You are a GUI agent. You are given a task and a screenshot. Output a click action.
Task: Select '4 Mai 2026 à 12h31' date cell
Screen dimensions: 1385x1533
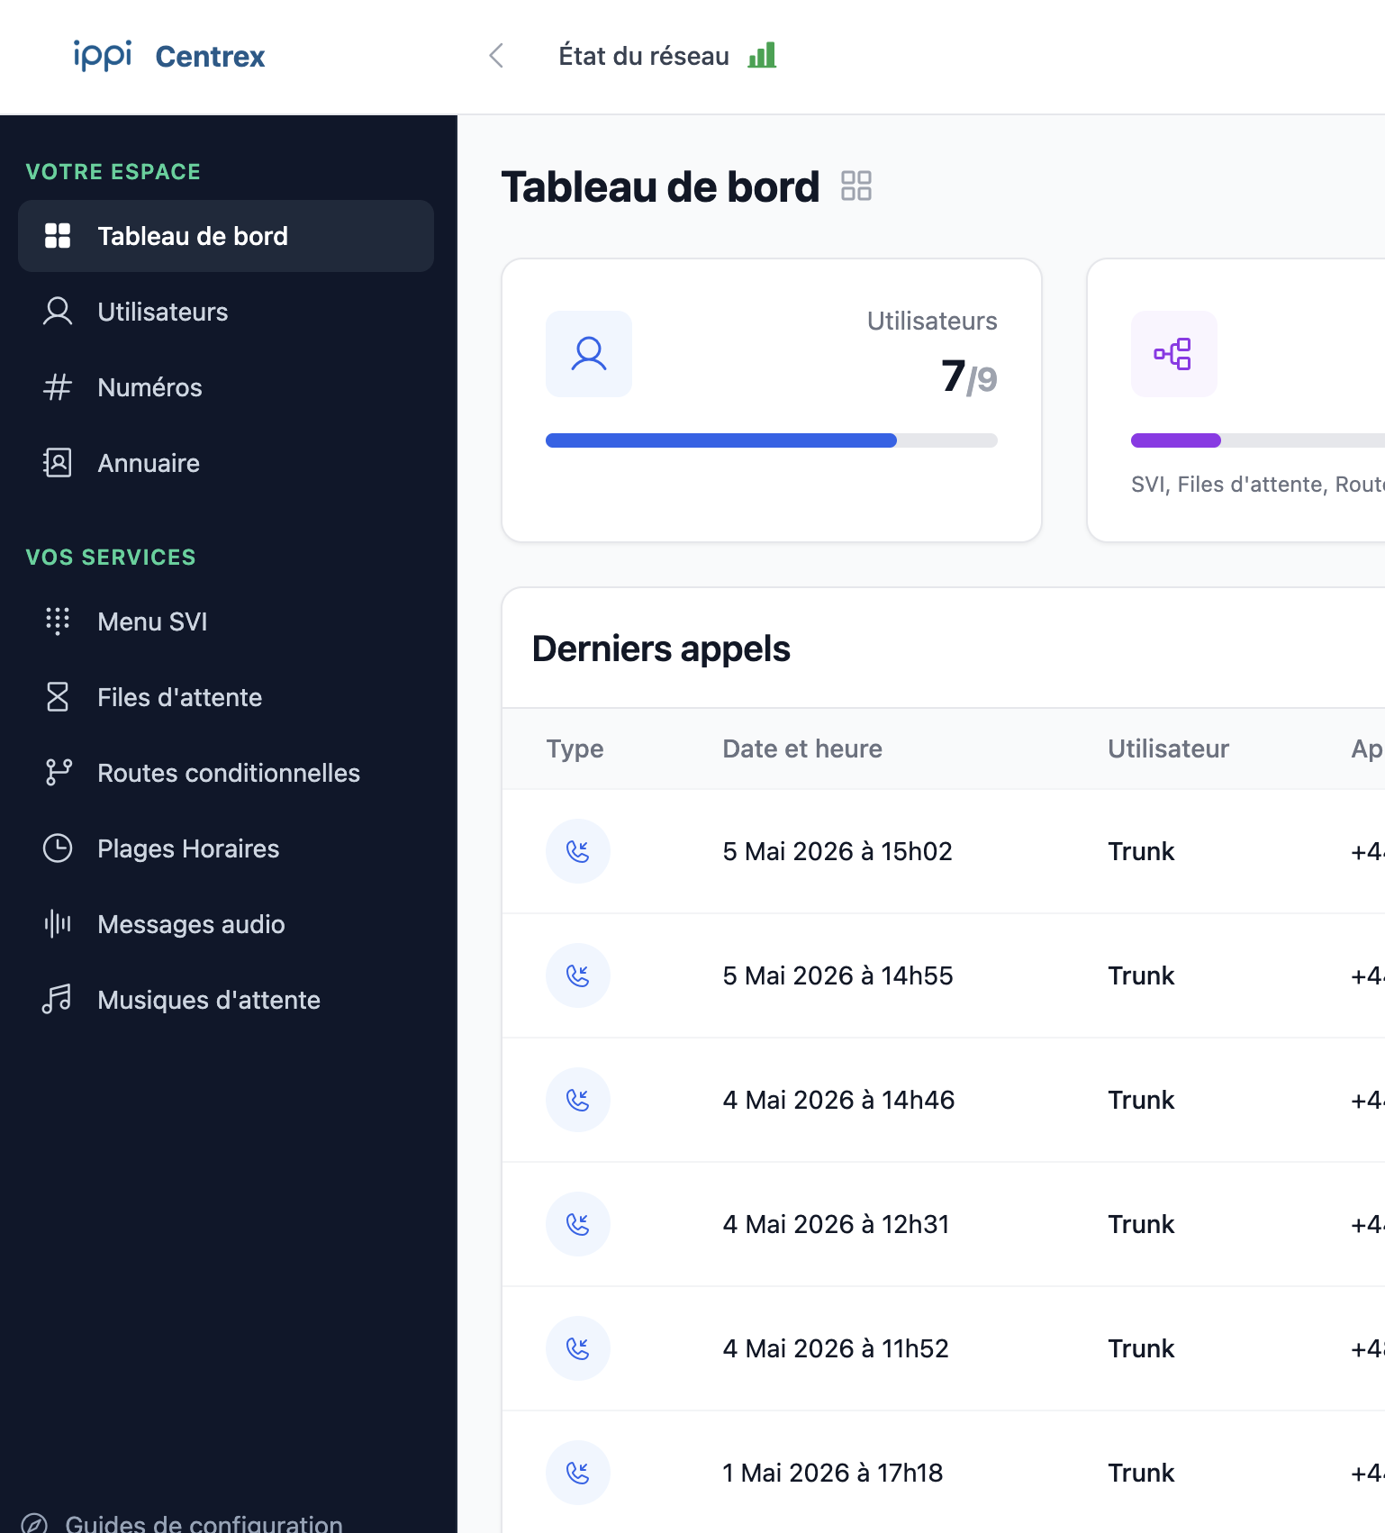[836, 1224]
